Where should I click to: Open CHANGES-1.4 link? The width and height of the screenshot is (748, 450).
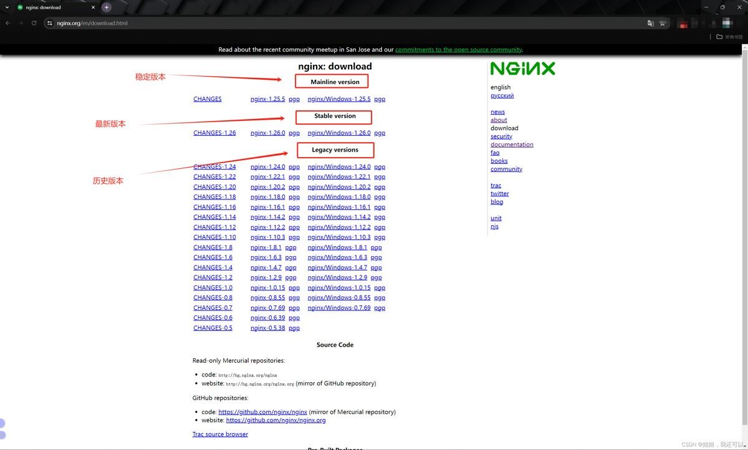[213, 267]
